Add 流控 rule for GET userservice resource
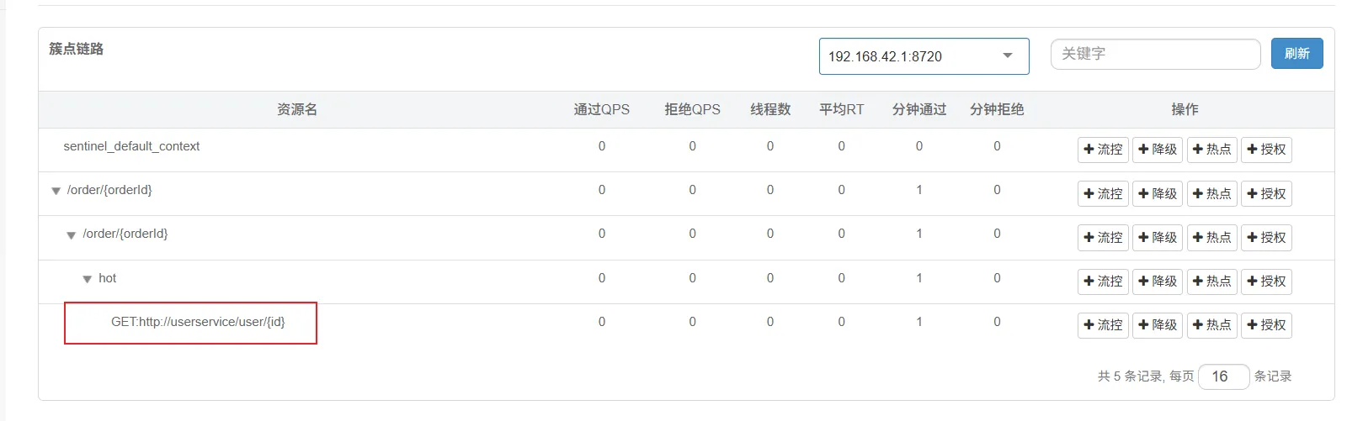This screenshot has height=421, width=1363. (x=1103, y=325)
